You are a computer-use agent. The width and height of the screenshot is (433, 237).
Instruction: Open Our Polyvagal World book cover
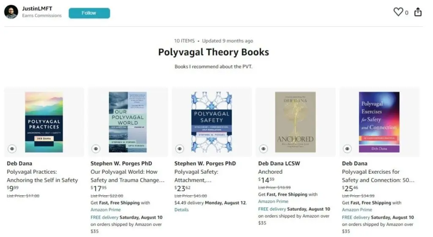pyautogui.click(x=128, y=122)
